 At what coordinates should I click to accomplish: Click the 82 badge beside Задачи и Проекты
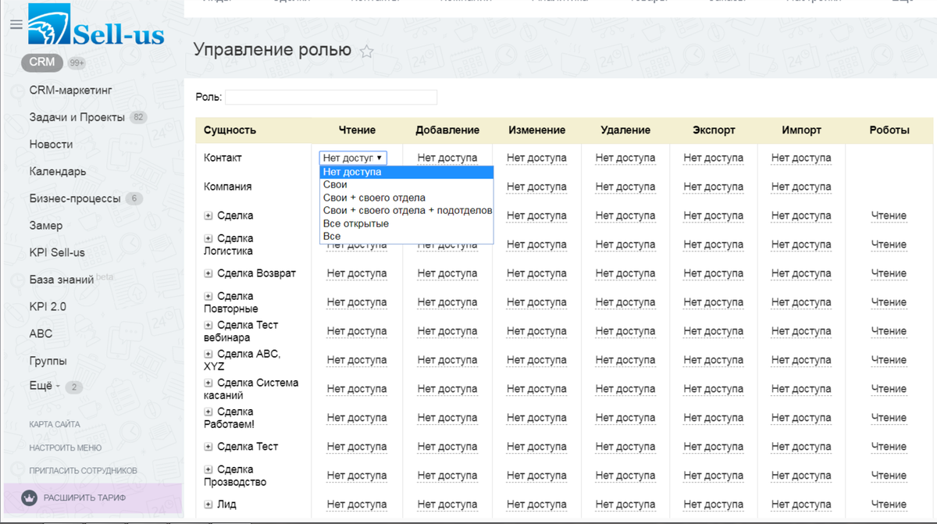(139, 118)
